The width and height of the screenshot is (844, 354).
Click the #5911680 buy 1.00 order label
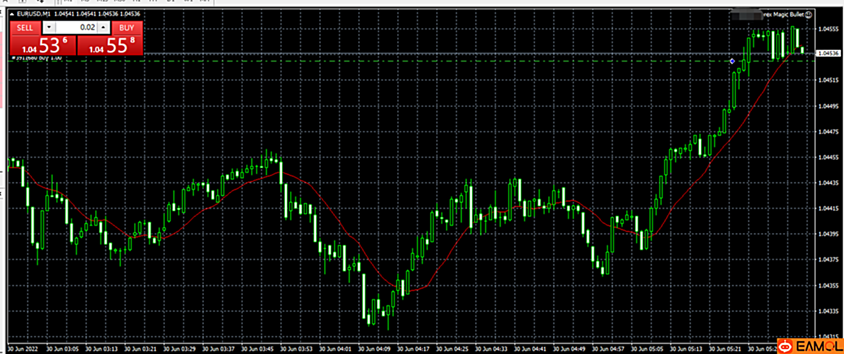tap(37, 58)
